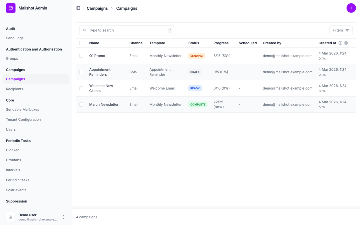
Task: Sort by the Created by column header
Action: (x=272, y=43)
